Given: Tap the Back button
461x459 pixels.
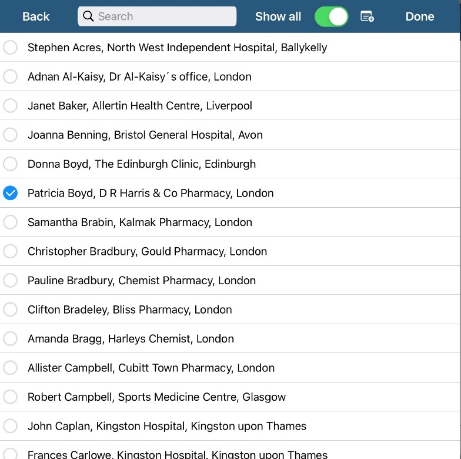Looking at the screenshot, I should pyautogui.click(x=36, y=16).
